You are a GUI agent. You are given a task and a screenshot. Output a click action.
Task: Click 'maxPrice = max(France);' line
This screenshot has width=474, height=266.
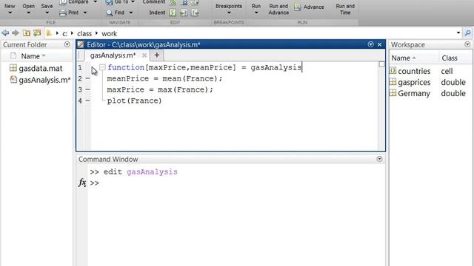[x=160, y=90]
